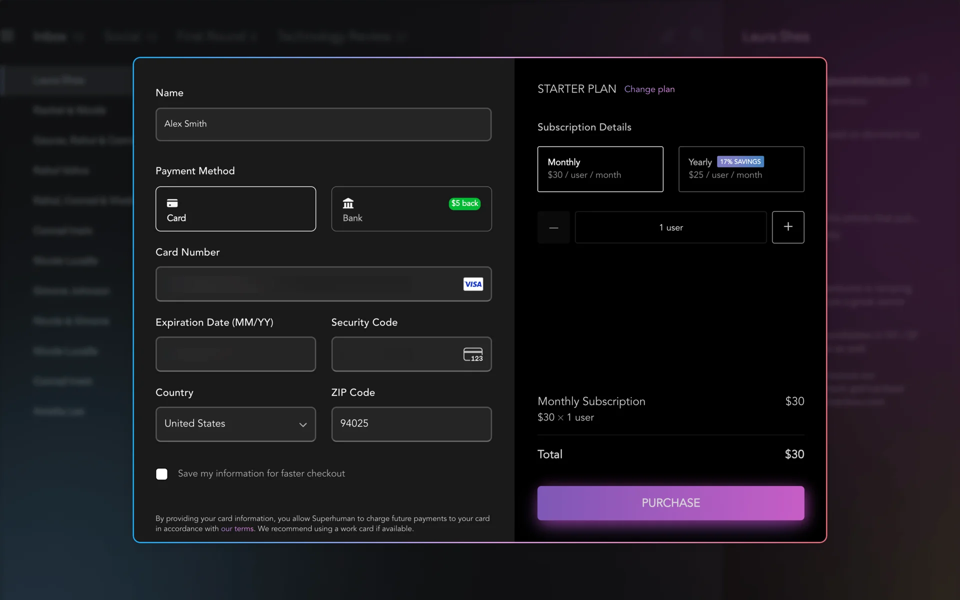Check Save my information for faster checkout
The height and width of the screenshot is (600, 960).
[161, 474]
